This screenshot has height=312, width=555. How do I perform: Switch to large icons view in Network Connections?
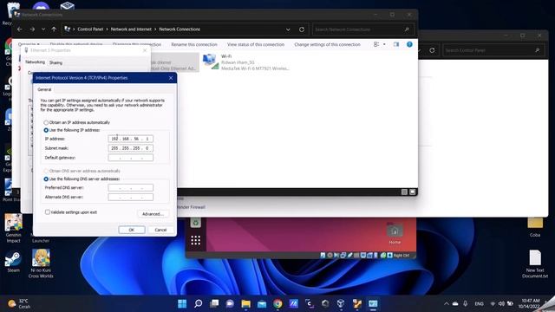coord(413,192)
